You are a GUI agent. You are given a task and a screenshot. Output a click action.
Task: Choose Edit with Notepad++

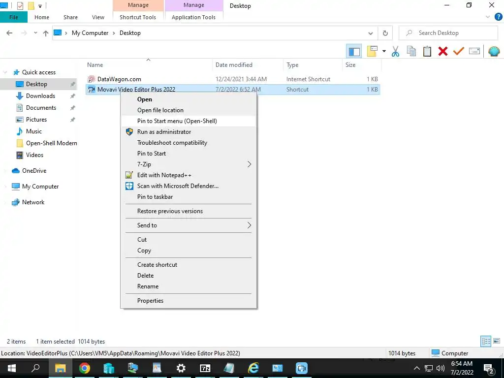(x=189, y=175)
